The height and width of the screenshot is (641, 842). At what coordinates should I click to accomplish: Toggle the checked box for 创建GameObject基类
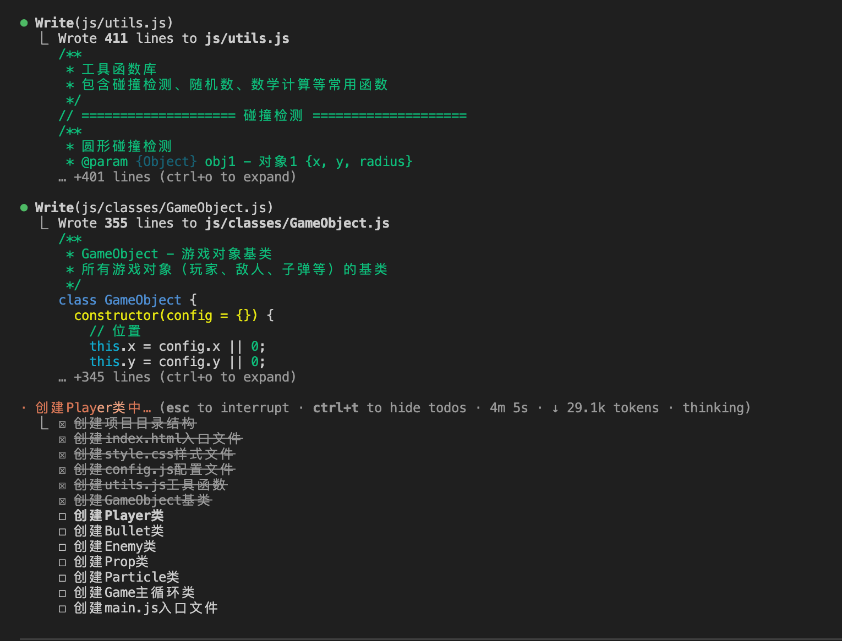(62, 501)
